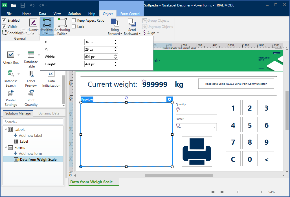This screenshot has width=290, height=197.
Task: Click the backspace < keypad button
Action: [266, 159]
